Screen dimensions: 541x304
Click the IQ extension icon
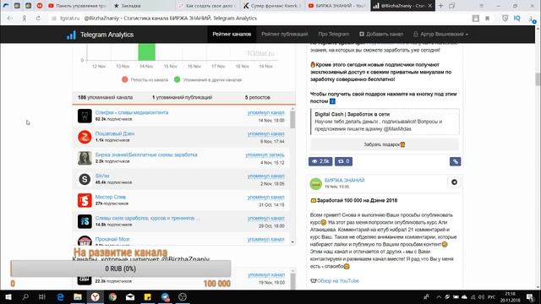click(516, 19)
